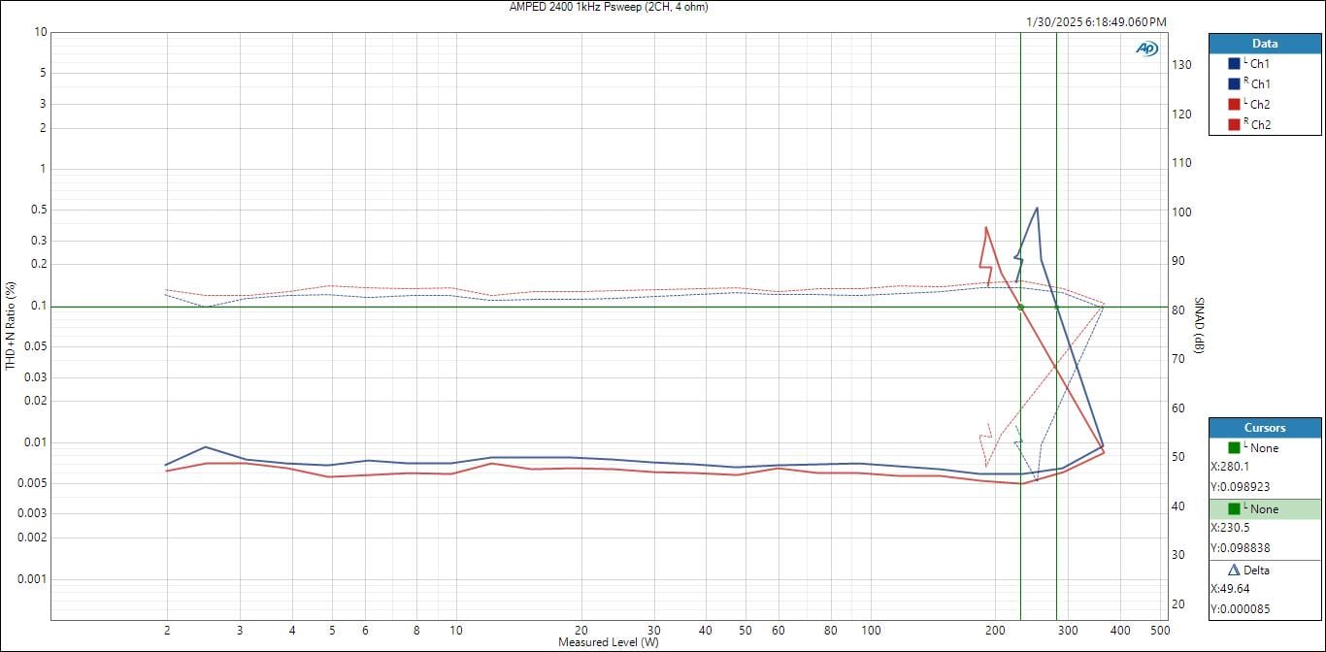Click the blue L Ch1 legend swatch
Image resolution: width=1326 pixels, height=652 pixels.
click(1234, 63)
